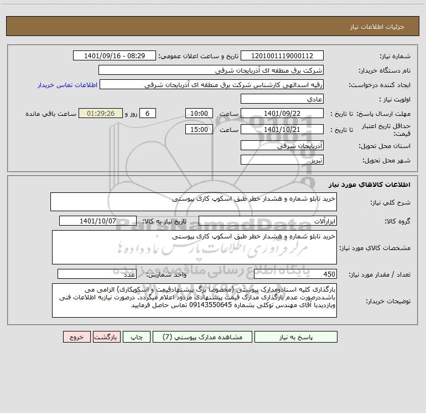
Task: Click response deadline time 10:00
Action: [x=199, y=114]
